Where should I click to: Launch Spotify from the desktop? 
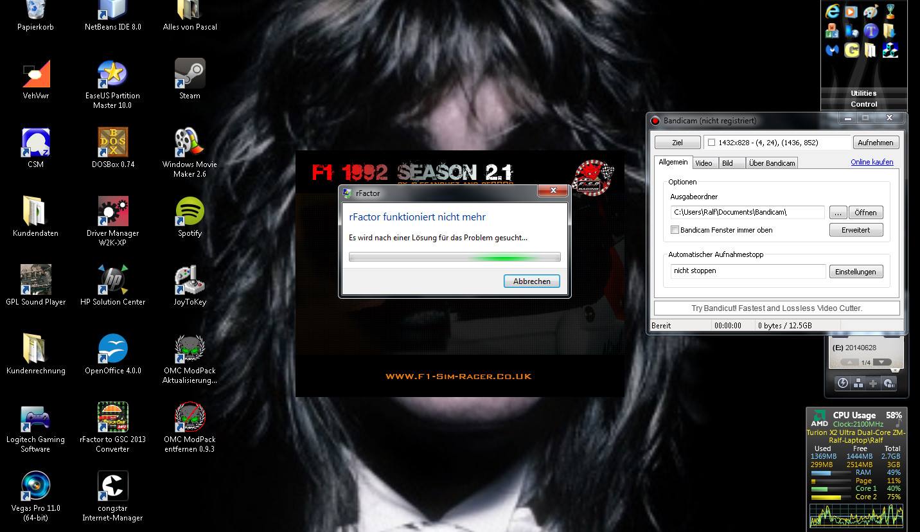190,212
